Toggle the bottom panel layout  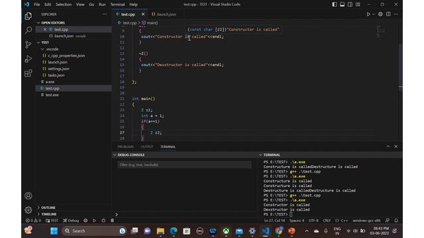coord(343,5)
